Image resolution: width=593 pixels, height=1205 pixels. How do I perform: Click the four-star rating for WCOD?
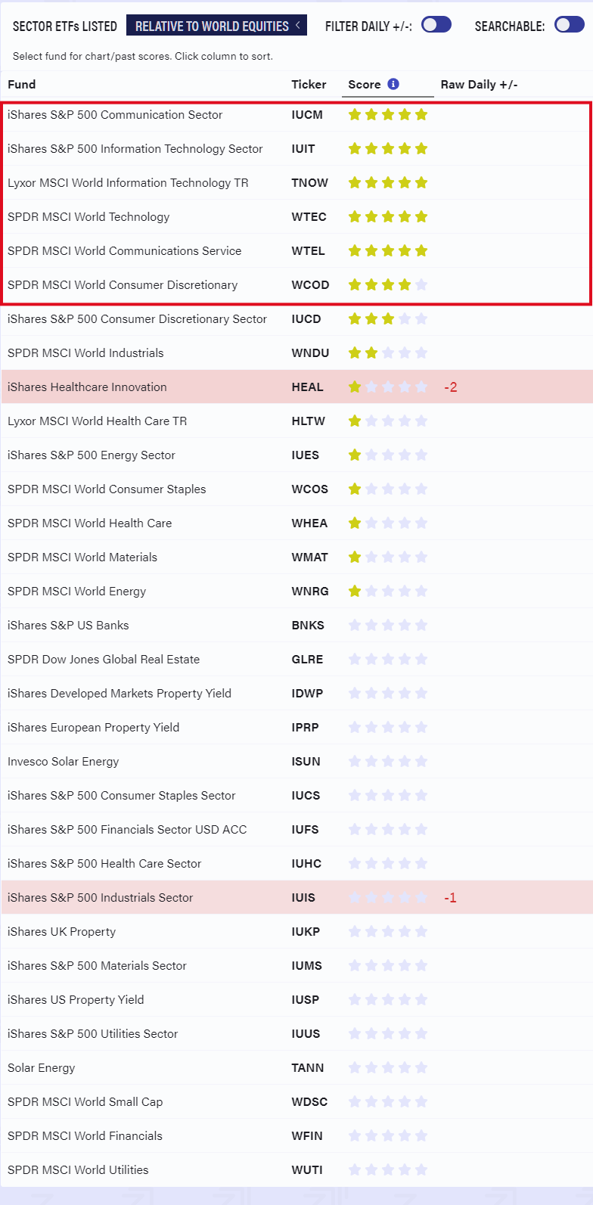(x=388, y=285)
